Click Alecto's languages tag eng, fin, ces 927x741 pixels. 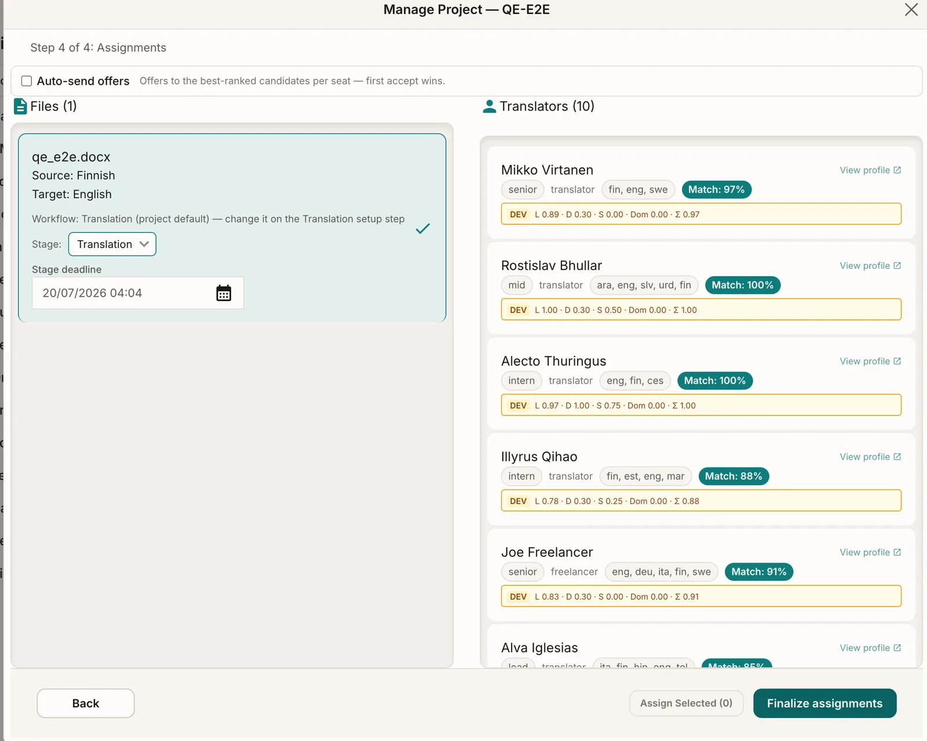635,381
